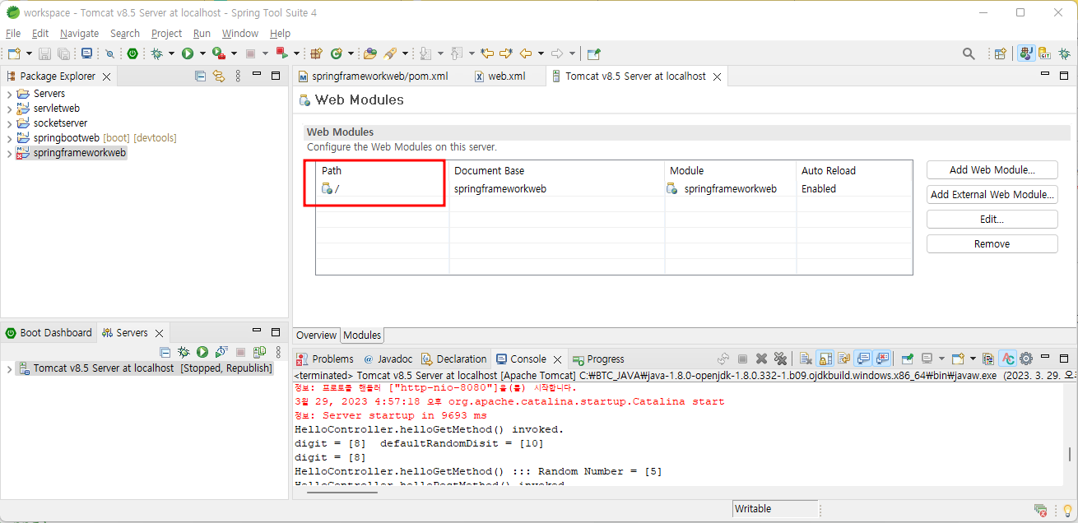Click the New file toolbar icon
This screenshot has height=523, width=1078.
coord(14,53)
